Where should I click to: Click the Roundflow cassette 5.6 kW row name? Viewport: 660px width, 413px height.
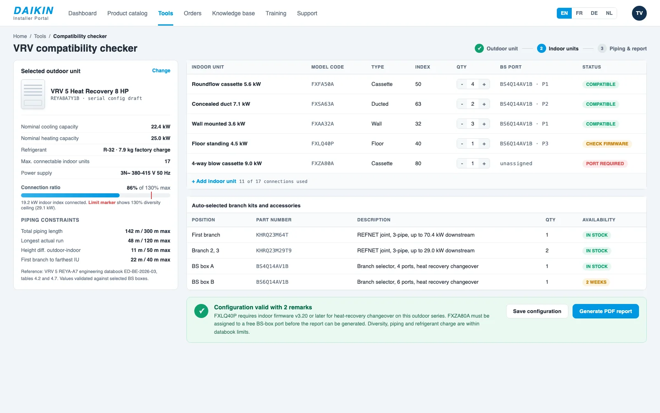226,84
